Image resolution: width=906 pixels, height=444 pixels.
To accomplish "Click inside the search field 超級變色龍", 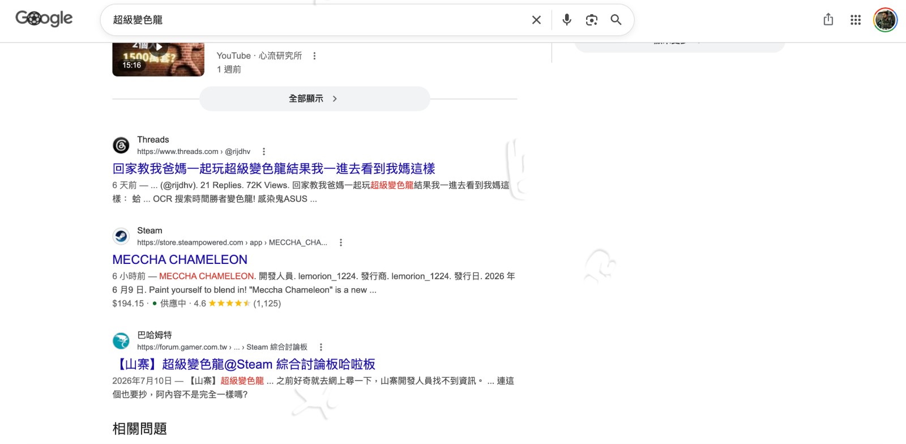I will tap(317, 20).
